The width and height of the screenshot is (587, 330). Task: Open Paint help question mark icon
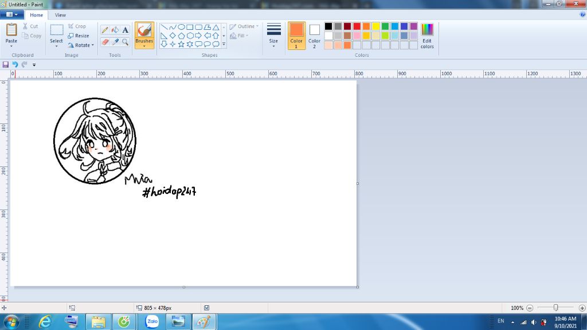(x=582, y=14)
